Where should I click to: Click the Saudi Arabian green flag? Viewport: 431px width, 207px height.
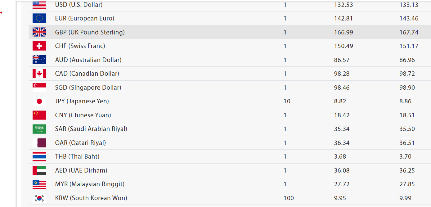(x=39, y=129)
